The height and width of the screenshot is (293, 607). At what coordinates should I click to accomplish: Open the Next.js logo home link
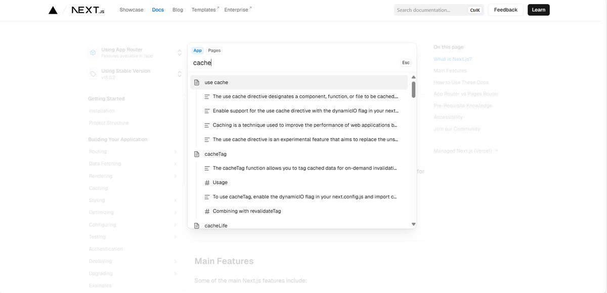[88, 10]
